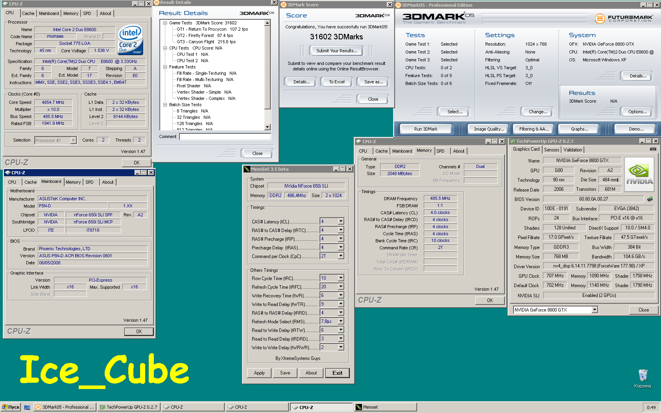Click the BIOS save chip icon in GPU-Z
The image size is (661, 413).
click(650, 199)
